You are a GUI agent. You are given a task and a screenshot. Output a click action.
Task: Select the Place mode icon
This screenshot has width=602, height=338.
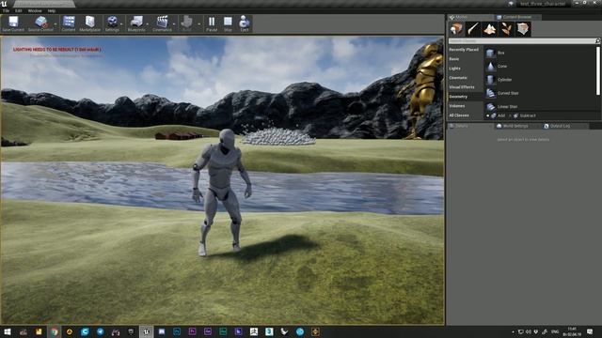point(456,29)
